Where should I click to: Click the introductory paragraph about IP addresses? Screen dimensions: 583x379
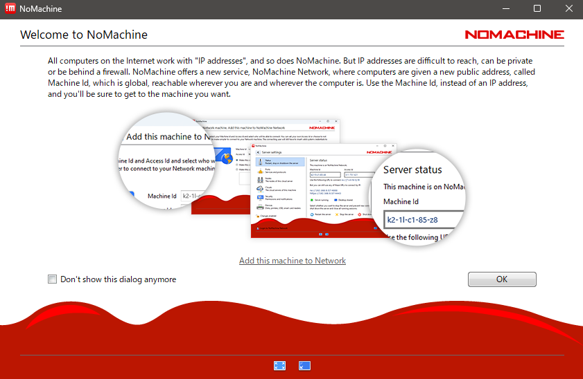[x=291, y=77]
